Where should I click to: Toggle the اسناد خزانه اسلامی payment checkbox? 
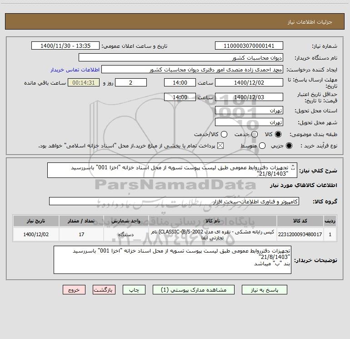pos(220,146)
